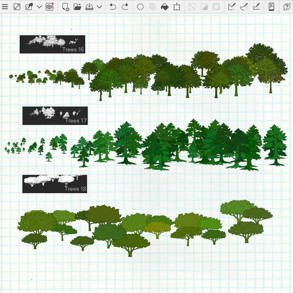Redo the undone action

(125, 7)
